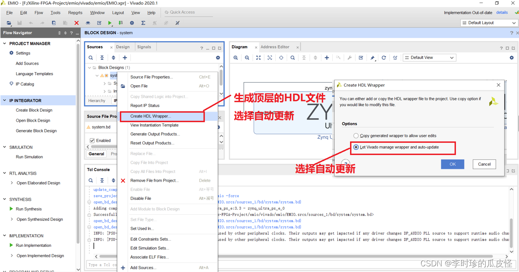
Task: Open the Diagram settings gear
Action: [512, 58]
